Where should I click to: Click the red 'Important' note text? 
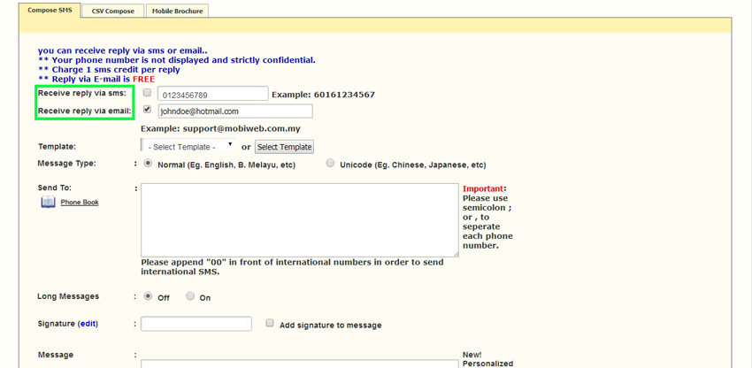click(483, 189)
